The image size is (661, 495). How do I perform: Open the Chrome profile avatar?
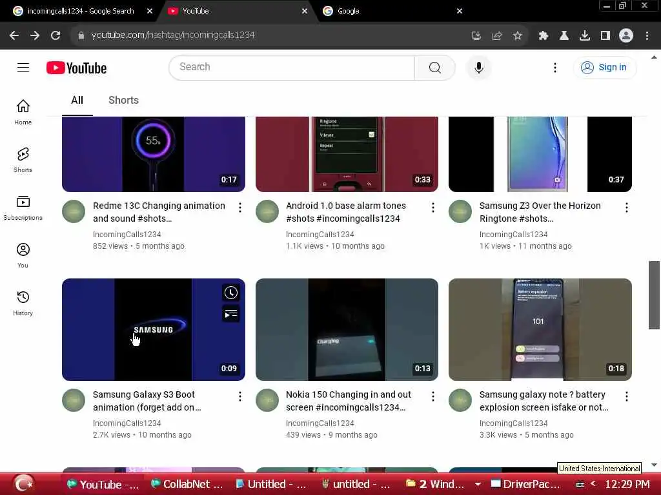tap(626, 35)
